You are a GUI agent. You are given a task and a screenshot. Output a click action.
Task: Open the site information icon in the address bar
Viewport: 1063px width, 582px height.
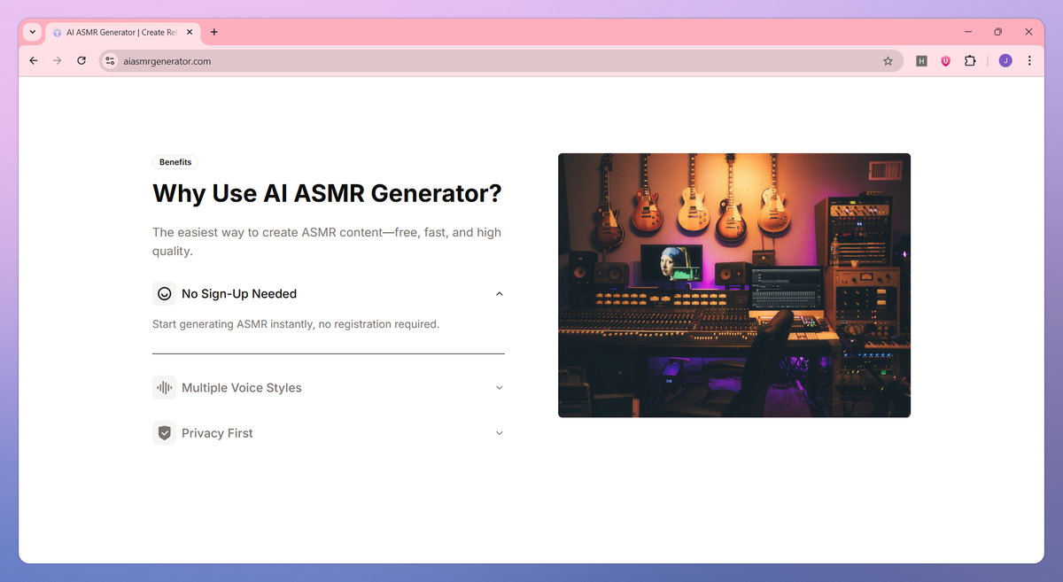coord(110,61)
